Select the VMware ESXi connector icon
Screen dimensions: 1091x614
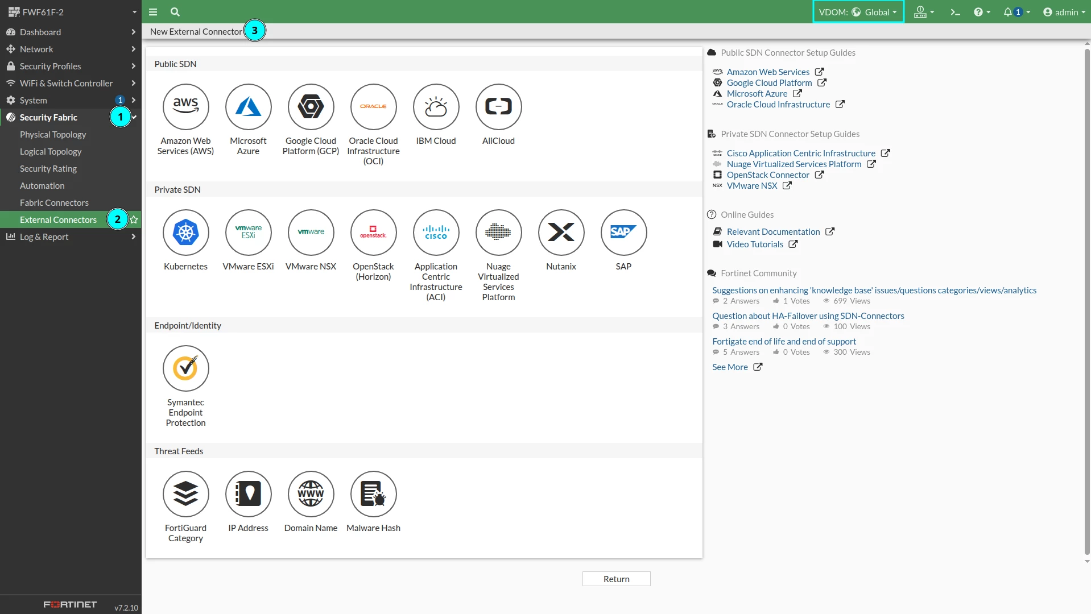click(x=248, y=233)
